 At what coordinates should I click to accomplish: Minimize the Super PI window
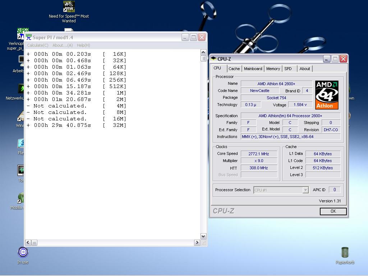click(x=185, y=37)
